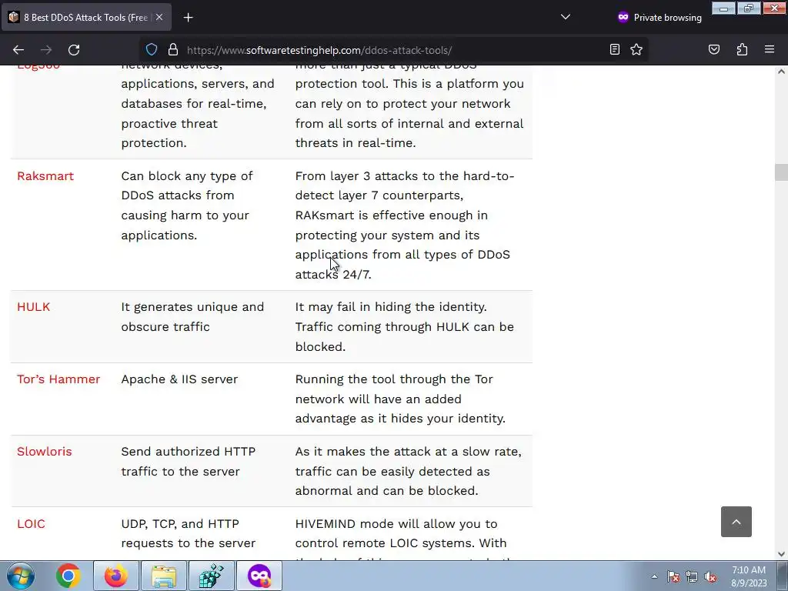
Task: Show hidden system tray icons
Action: (654, 576)
